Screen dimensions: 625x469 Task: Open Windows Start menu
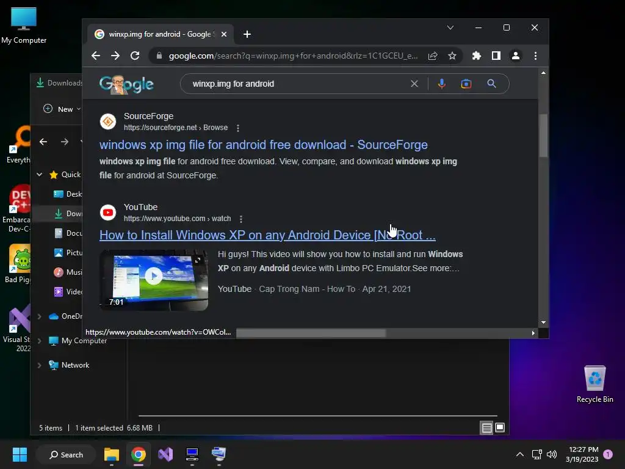coord(20,454)
